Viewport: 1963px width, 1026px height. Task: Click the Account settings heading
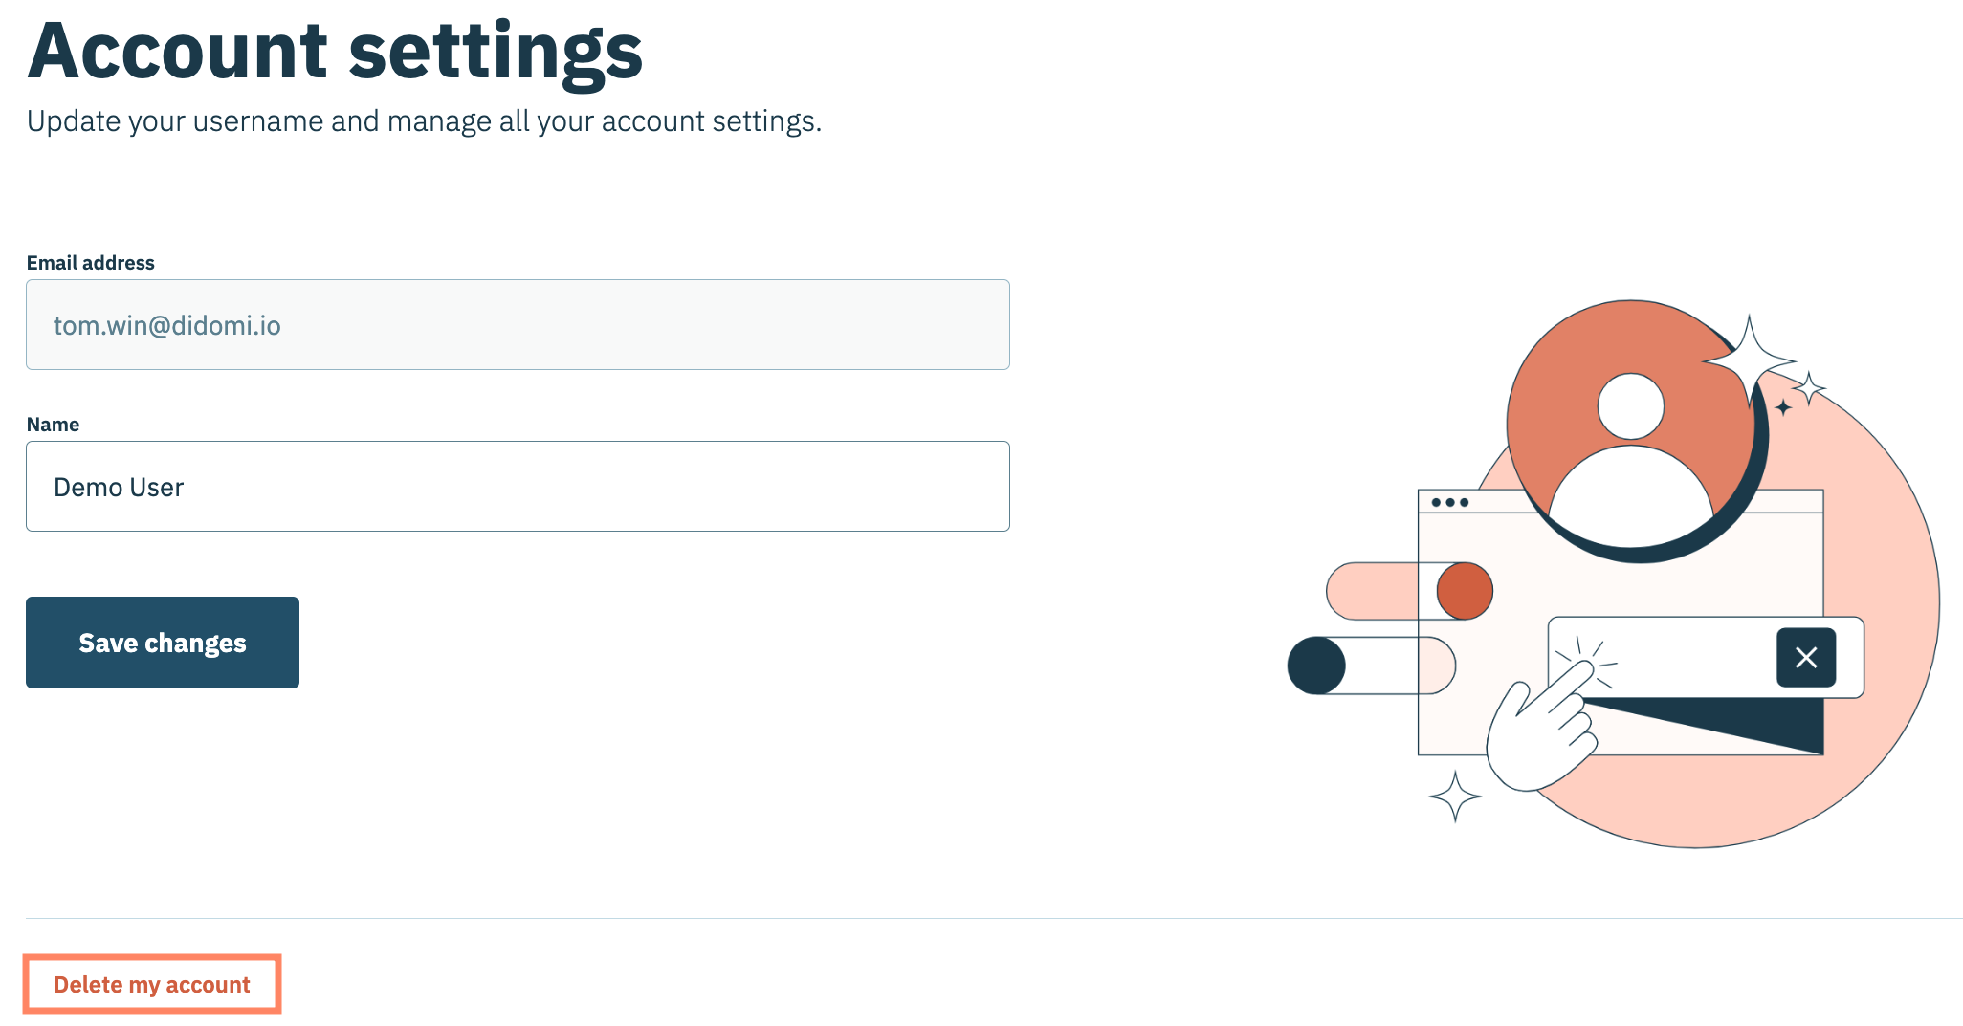[335, 51]
